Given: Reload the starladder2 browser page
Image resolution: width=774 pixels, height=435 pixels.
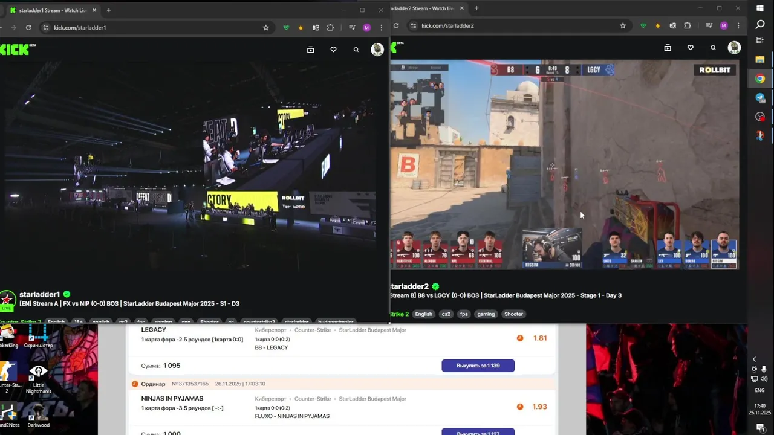Looking at the screenshot, I should 396,25.
